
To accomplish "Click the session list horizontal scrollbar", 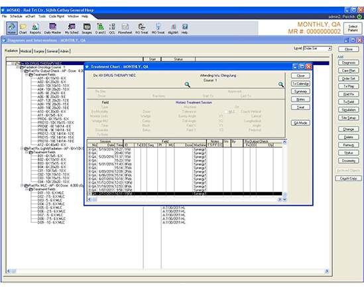I will pyautogui.click(x=184, y=199).
